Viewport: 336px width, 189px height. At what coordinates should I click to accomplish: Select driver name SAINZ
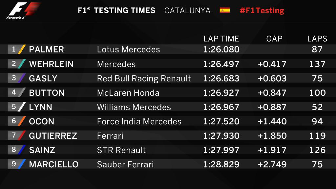point(42,150)
